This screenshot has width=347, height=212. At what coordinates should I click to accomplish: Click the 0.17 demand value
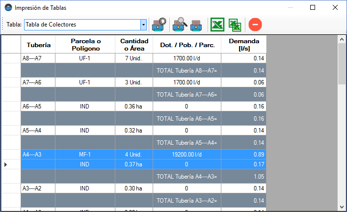pyautogui.click(x=259, y=164)
